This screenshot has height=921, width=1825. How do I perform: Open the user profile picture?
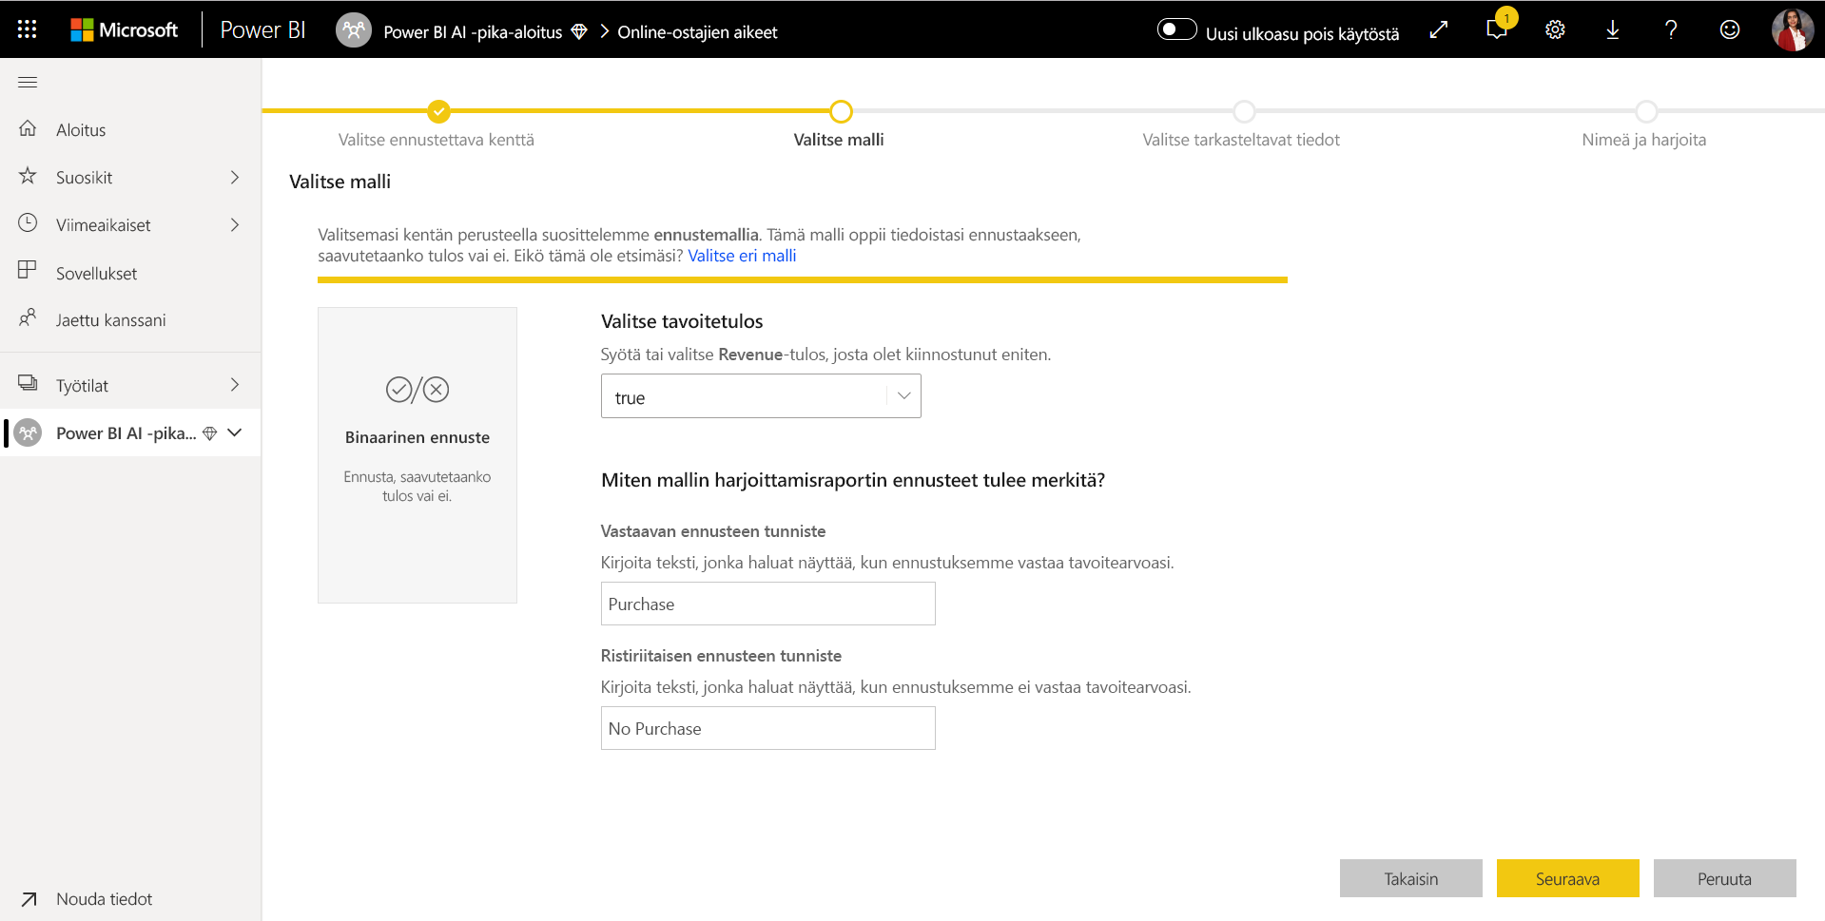1792,29
